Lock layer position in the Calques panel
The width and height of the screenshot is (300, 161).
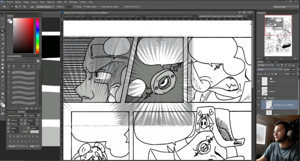(x=272, y=74)
